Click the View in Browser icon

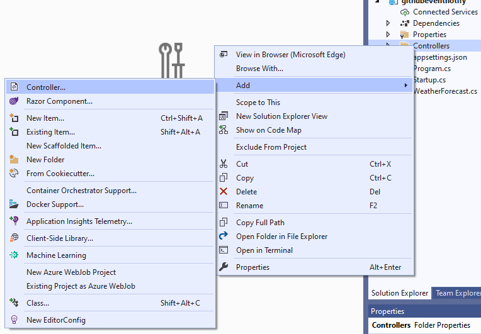pyautogui.click(x=224, y=55)
